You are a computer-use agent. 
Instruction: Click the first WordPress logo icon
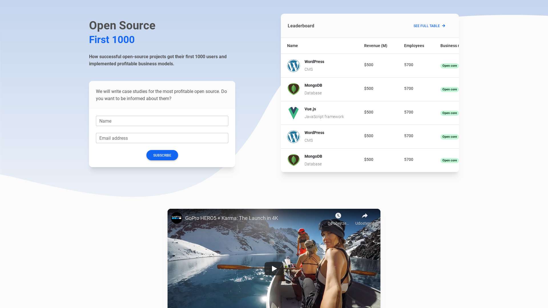pos(293,66)
